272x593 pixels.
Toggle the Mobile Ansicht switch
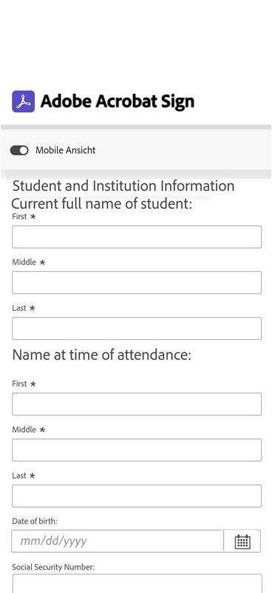[19, 150]
